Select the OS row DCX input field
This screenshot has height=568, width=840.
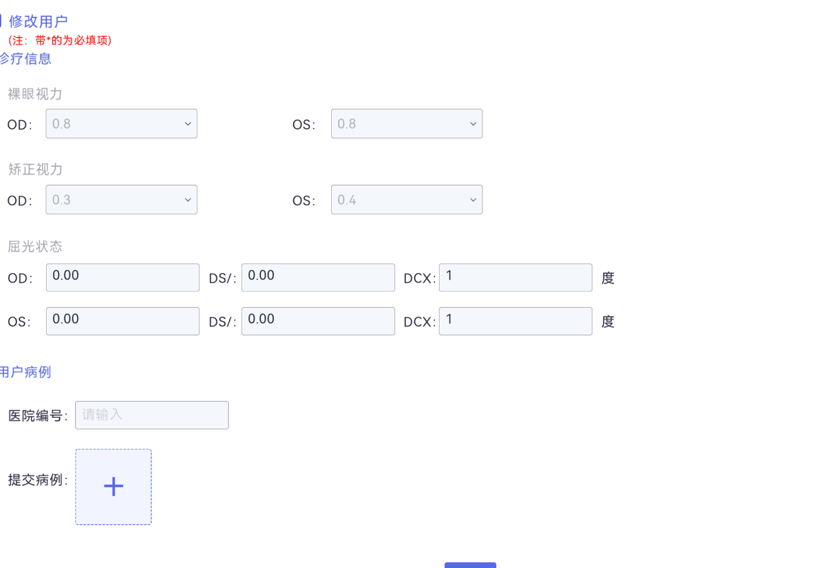coord(515,321)
